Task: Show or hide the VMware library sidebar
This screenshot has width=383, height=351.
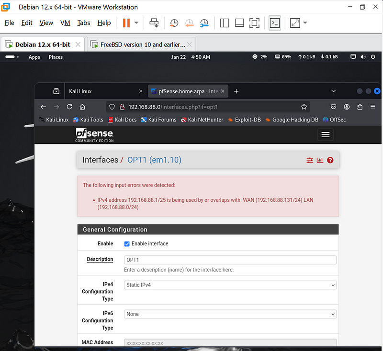Action: click(x=225, y=23)
